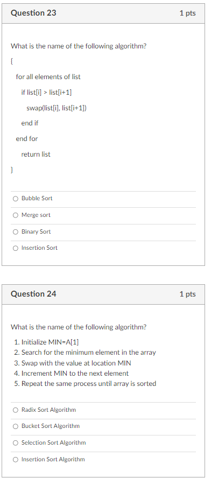Select Binary Sort radio button
211x478 pixels.
pyautogui.click(x=16, y=232)
